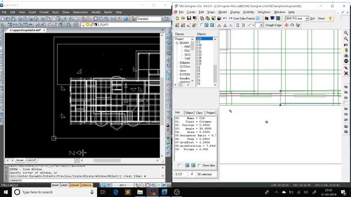Click the Save disk icon in TAD Designer
The image size is (351, 197).
click(189, 18)
